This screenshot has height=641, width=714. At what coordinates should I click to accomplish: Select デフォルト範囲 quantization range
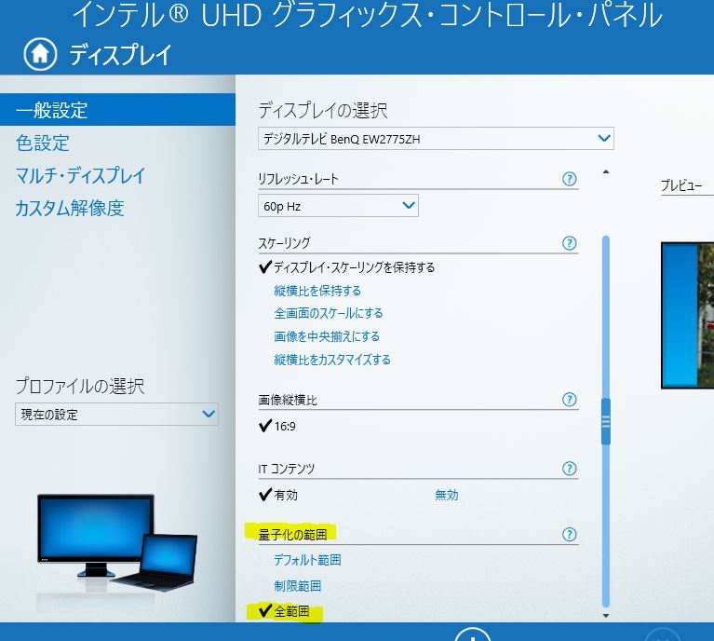point(307,559)
